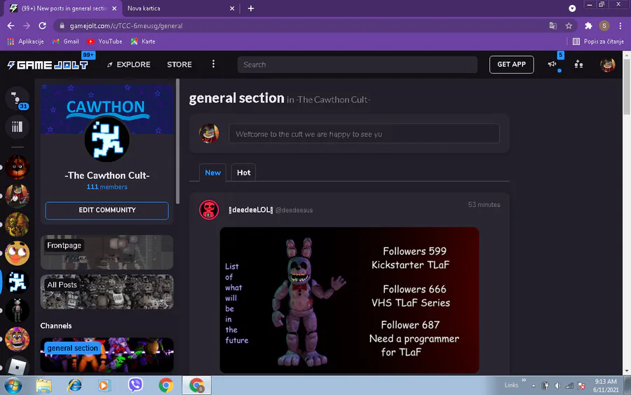Close the Game Jolt browser tab
631x395 pixels.
pos(114,8)
